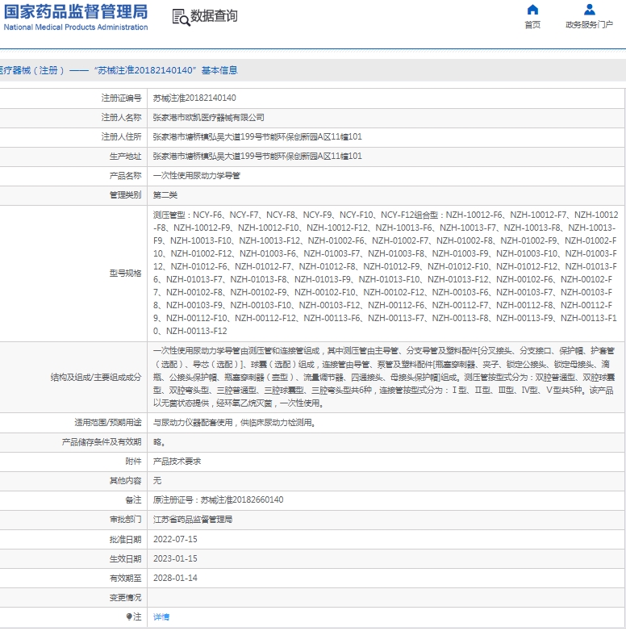The height and width of the screenshot is (631, 626).
Task: Open the 政务服务门户 person icon
Action: (x=589, y=9)
